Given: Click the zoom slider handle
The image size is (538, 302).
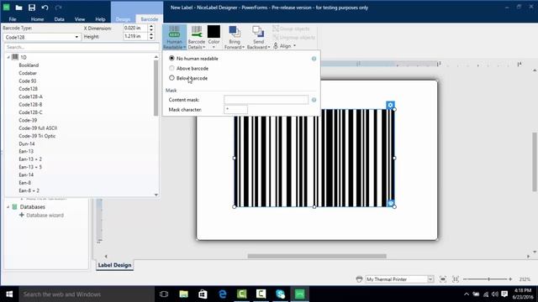Looking at the screenshot, I should (x=488, y=279).
